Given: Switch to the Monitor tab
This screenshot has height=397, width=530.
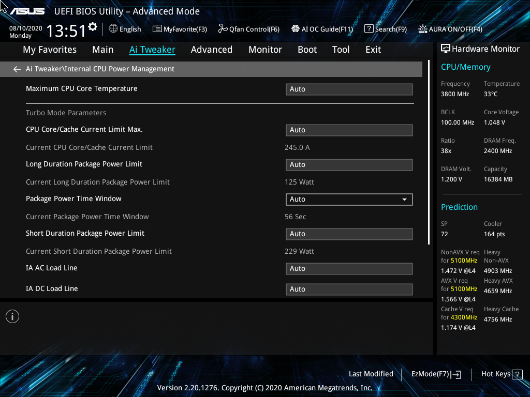Looking at the screenshot, I should coord(265,49).
